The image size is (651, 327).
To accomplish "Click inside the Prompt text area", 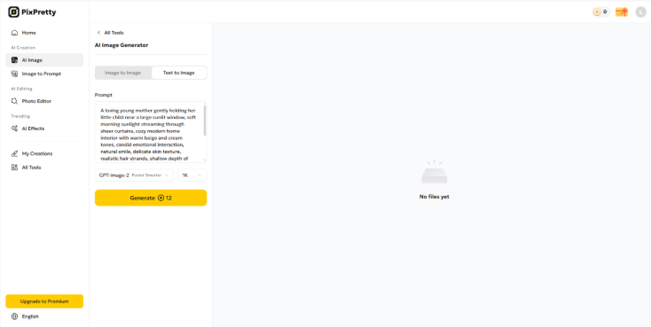I will [x=150, y=132].
